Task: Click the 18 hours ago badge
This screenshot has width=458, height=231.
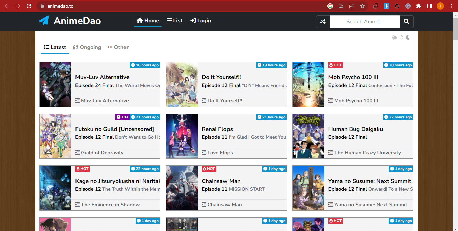Action: 145,65
